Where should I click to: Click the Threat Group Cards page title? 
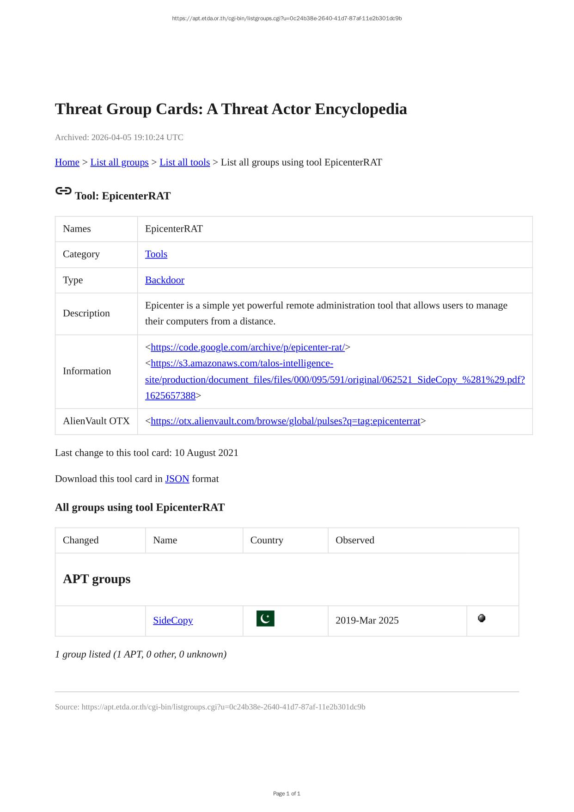tap(231, 109)
